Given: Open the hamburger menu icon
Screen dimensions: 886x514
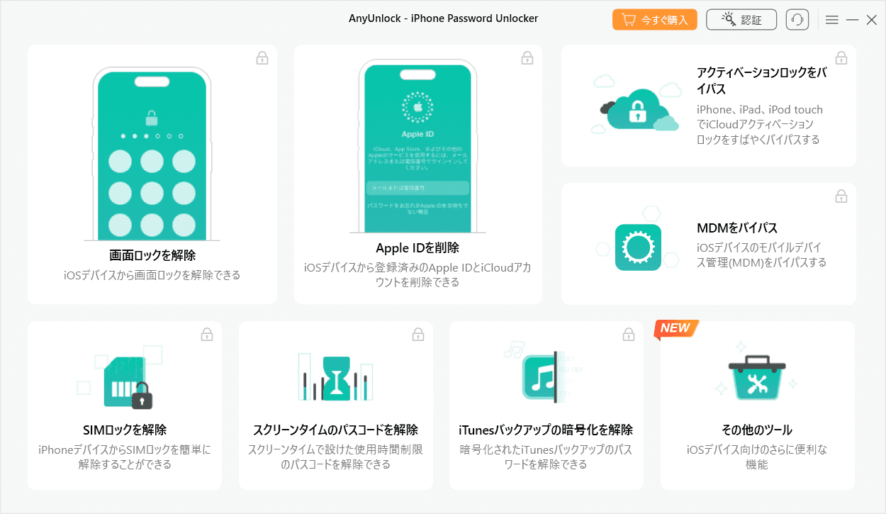Looking at the screenshot, I should 832,21.
